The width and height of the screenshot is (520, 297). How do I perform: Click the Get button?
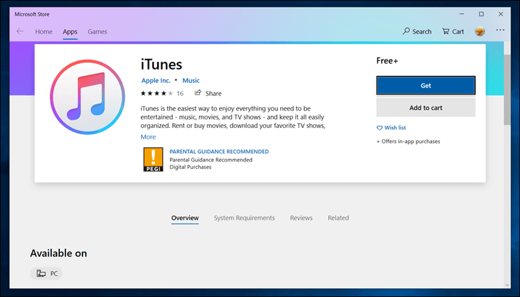pyautogui.click(x=426, y=86)
